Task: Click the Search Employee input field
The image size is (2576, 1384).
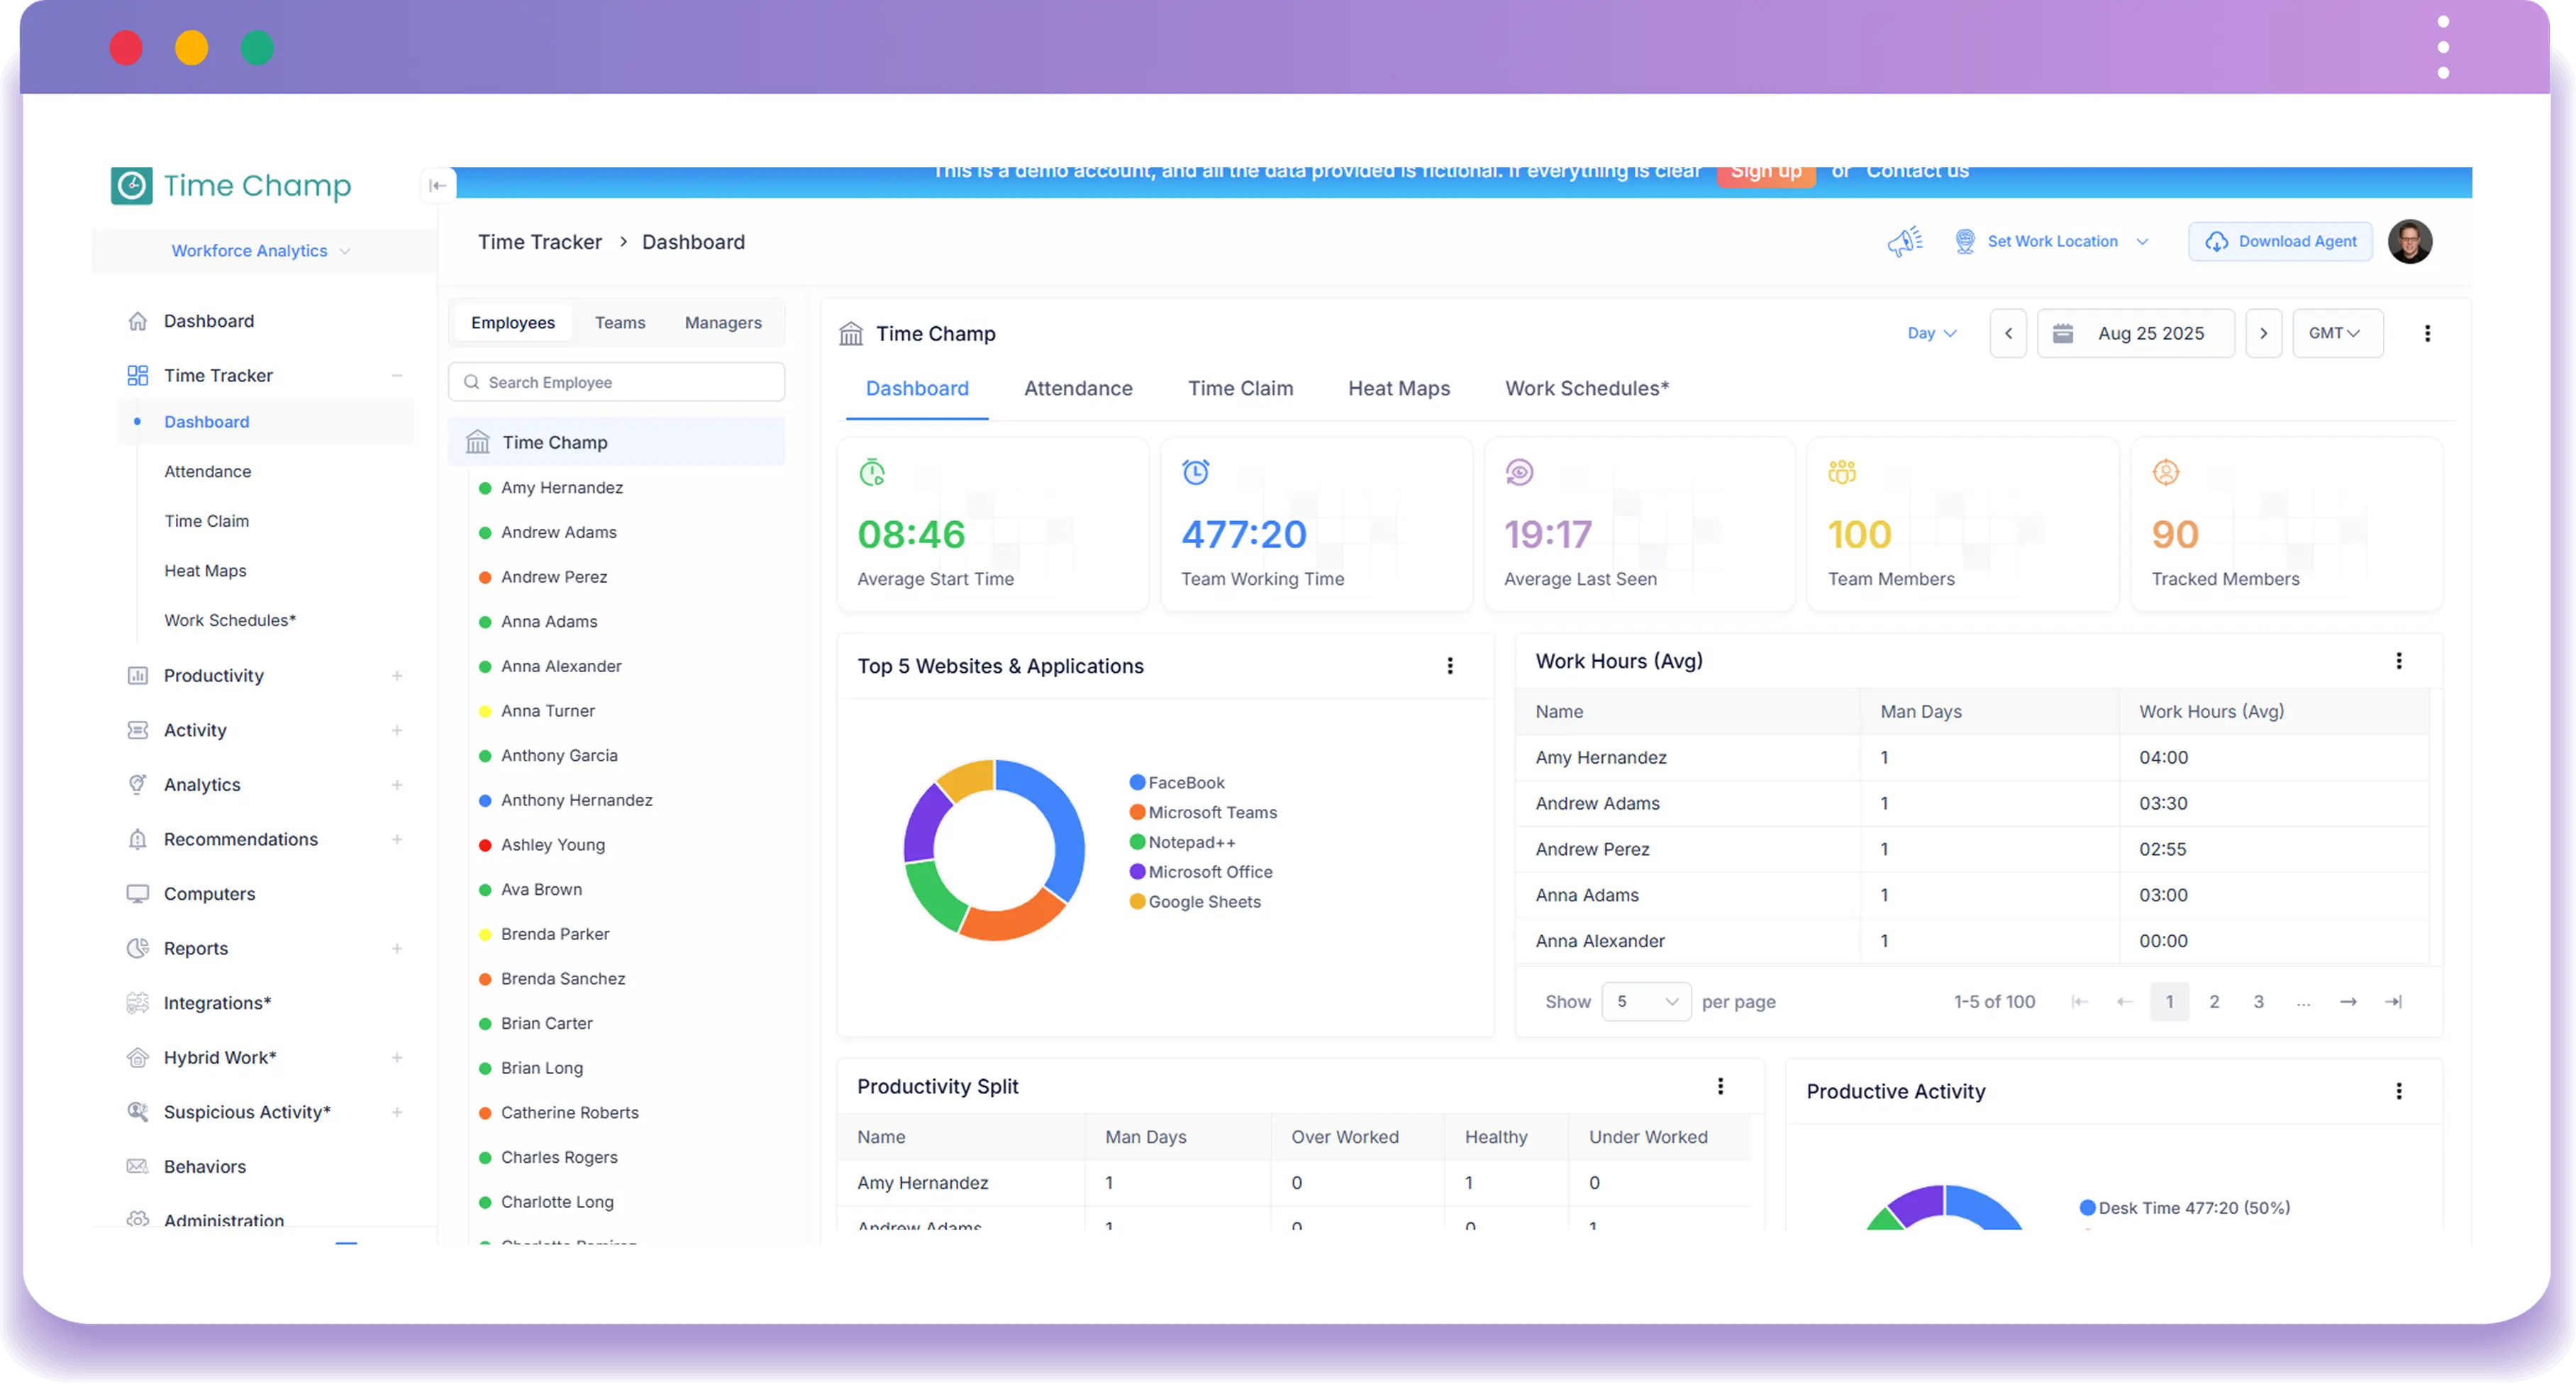Action: click(616, 381)
